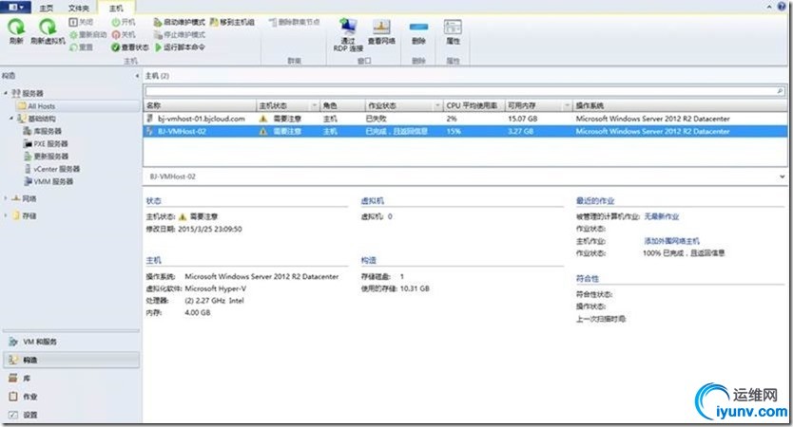
Task: Open the 作业状态 column filter dropdown
Action: pos(437,105)
